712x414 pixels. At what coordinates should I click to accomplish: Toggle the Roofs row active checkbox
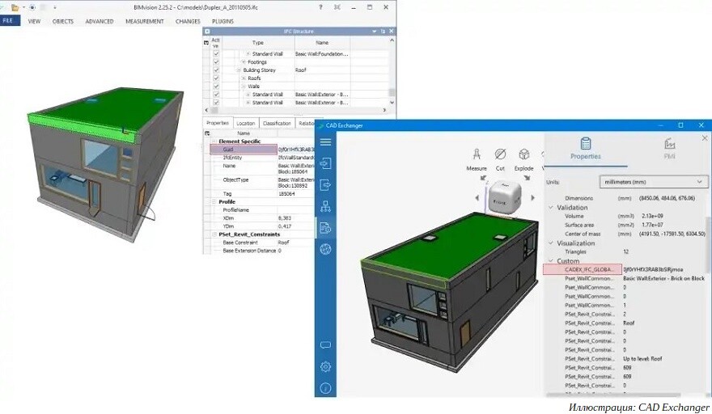click(216, 78)
